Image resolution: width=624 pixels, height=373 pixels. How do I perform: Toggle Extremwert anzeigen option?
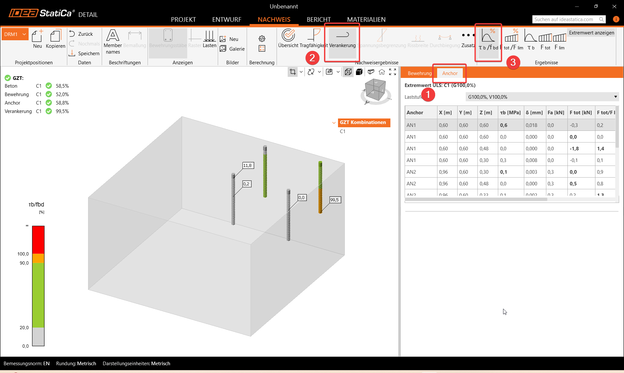[x=591, y=33]
